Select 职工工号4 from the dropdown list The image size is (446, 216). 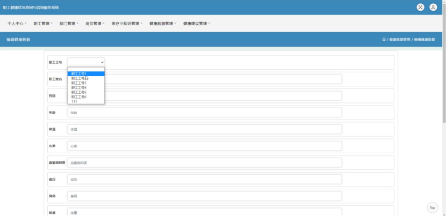[x=86, y=88]
